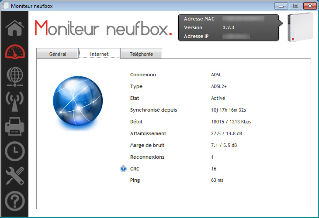Open the printer section in sidebar
Viewport: 319px width, 218px height.
click(x=14, y=126)
